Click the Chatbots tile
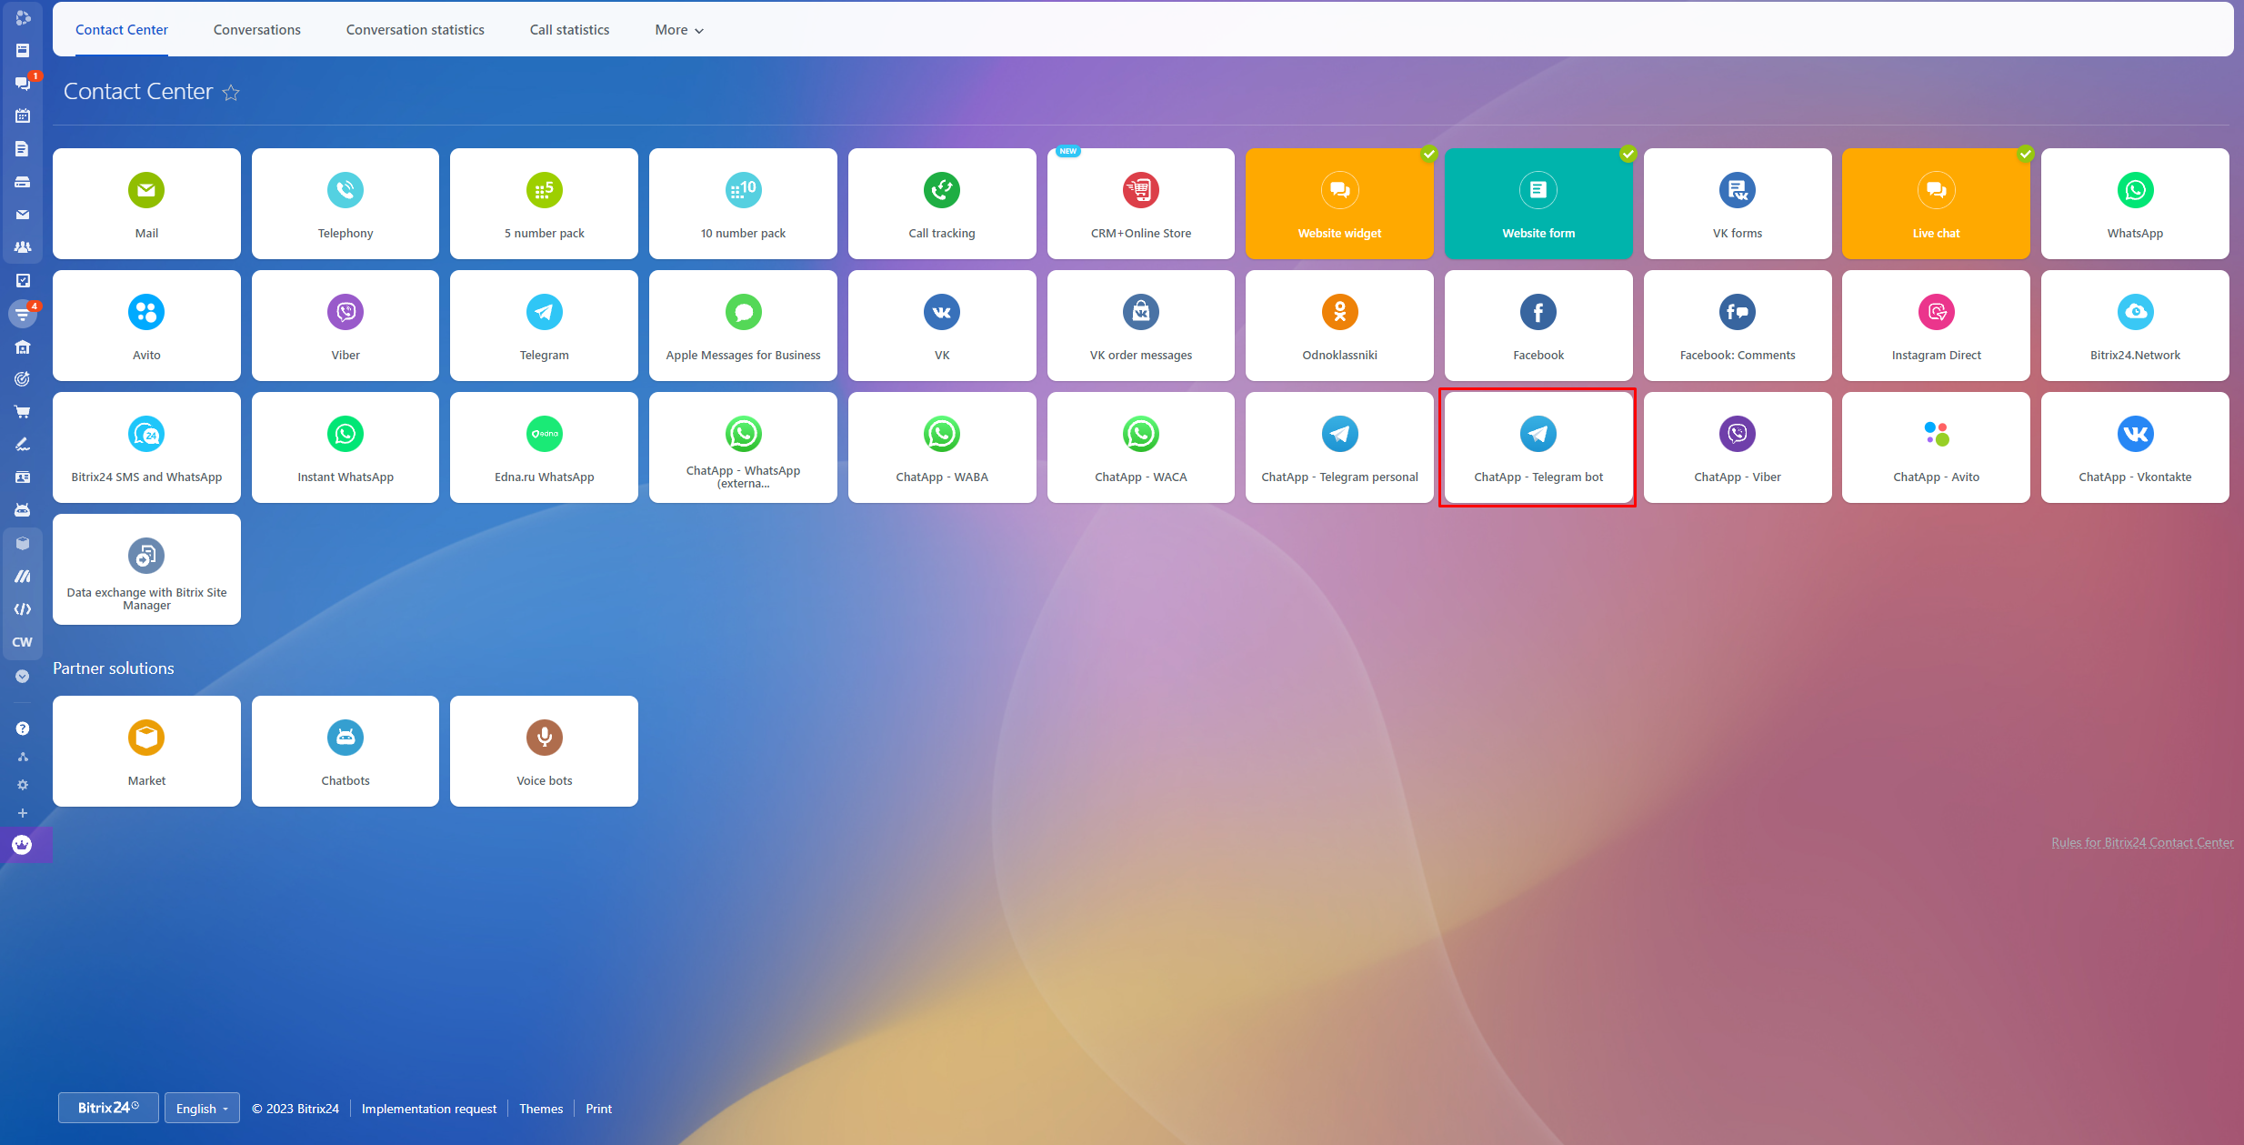Image resolution: width=2244 pixels, height=1145 pixels. coord(345,751)
